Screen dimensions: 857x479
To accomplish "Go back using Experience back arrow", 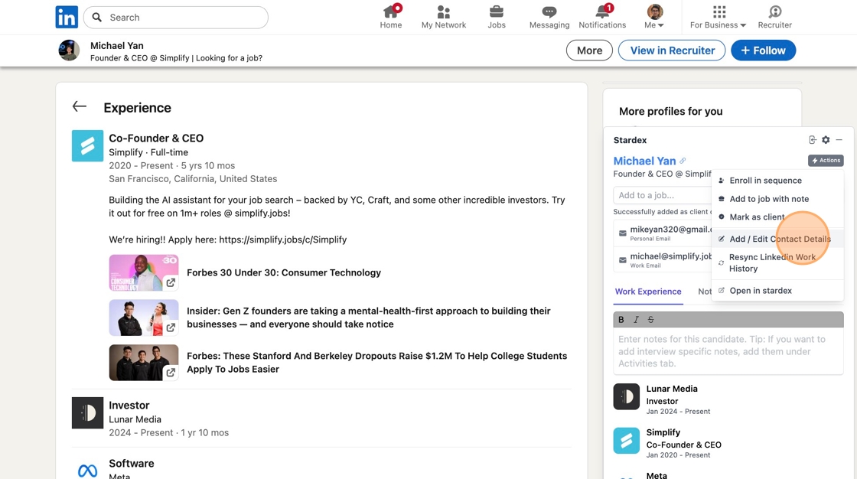I will [80, 107].
